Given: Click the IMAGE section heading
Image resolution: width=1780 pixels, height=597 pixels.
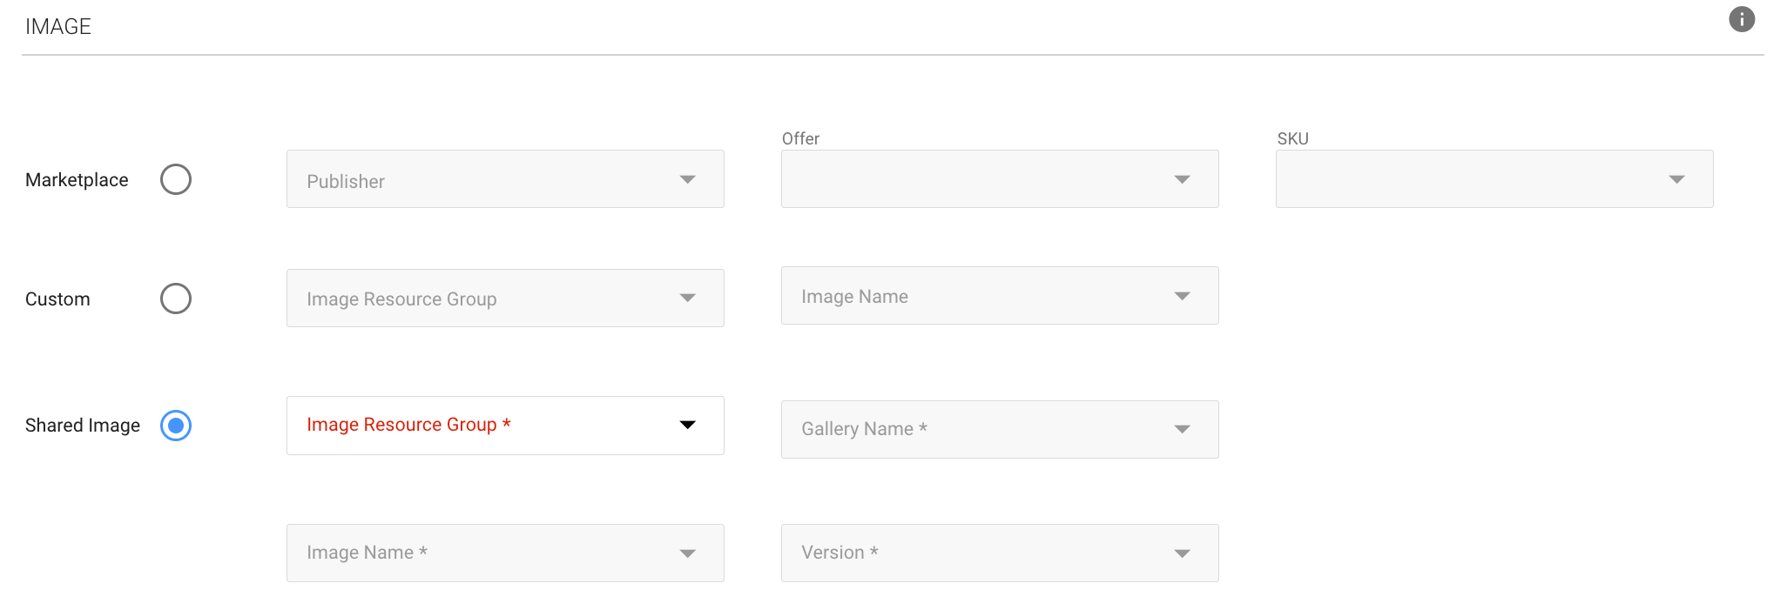Looking at the screenshot, I should pyautogui.click(x=58, y=27).
